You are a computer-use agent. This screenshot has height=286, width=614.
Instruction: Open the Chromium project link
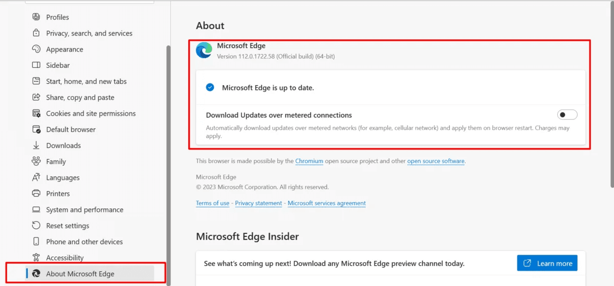click(x=309, y=161)
